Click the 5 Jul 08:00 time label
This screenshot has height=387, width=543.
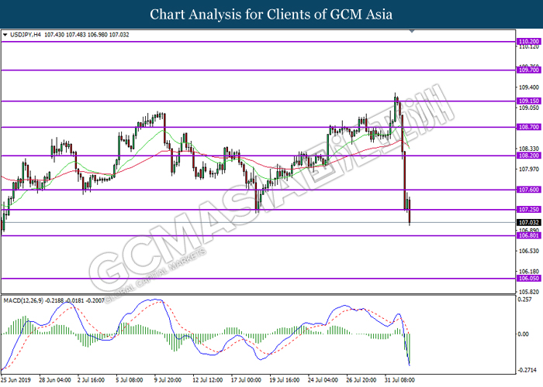[x=130, y=380]
